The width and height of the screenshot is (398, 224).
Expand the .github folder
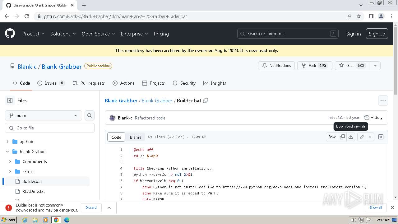[7, 142]
